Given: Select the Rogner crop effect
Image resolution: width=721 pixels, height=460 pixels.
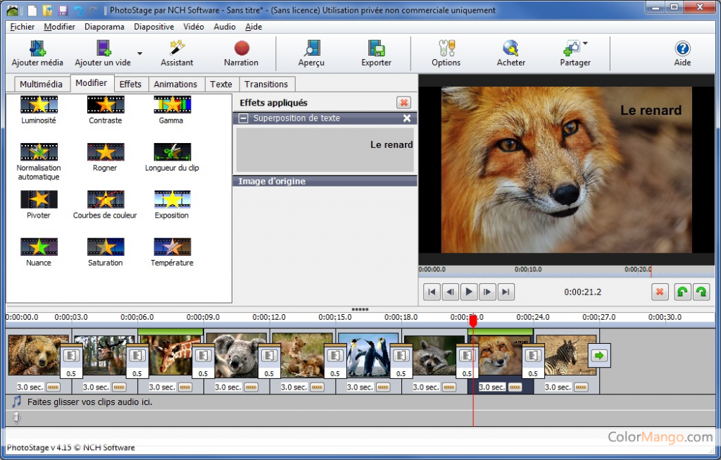Looking at the screenshot, I should pos(106,157).
